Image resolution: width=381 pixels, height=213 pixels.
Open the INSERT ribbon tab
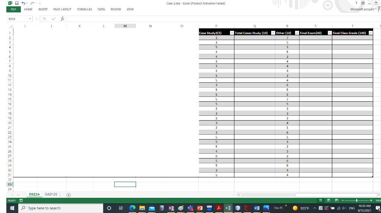[x=43, y=9]
